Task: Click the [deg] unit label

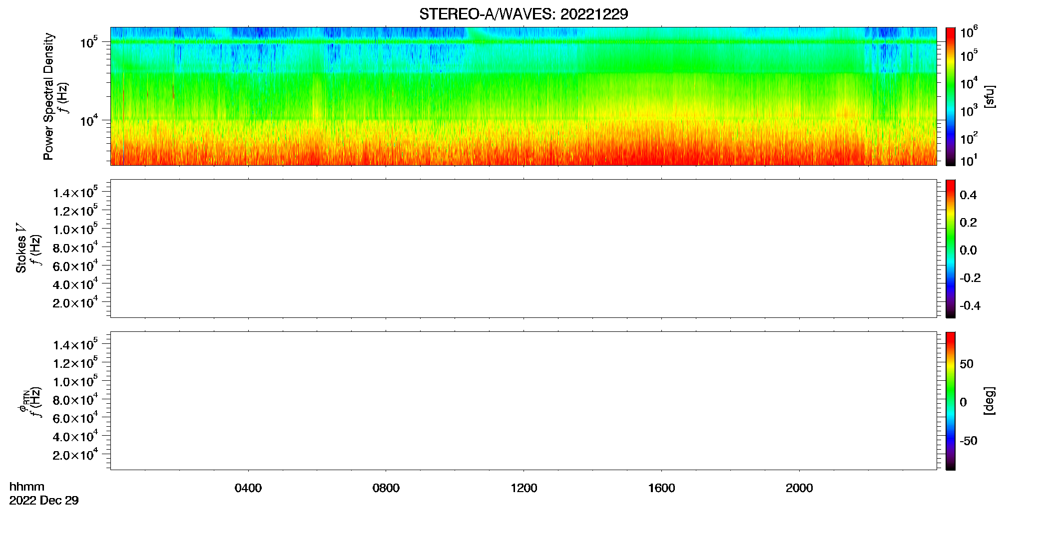Action: click(989, 401)
